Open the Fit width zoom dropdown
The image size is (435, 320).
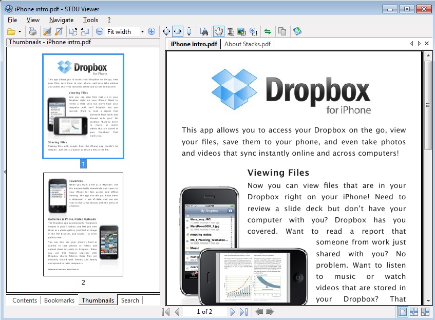click(x=142, y=31)
